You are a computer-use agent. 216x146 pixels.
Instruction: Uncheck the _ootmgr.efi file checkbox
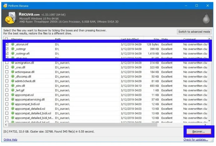coord(7,53)
